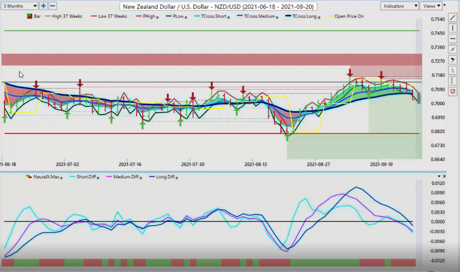Viewport: 460px width, 272px height.
Task: Click the Bar legend icon
Action: (29, 17)
